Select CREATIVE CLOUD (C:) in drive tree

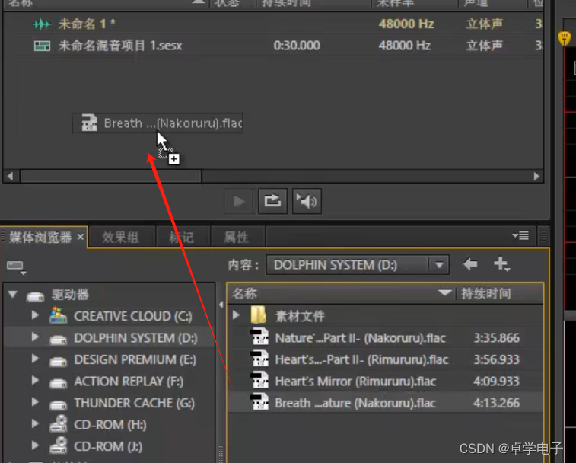click(133, 316)
